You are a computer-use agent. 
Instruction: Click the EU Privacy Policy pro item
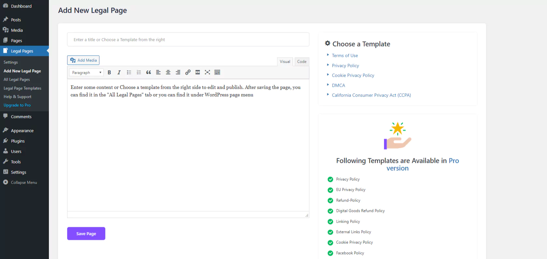pos(351,190)
